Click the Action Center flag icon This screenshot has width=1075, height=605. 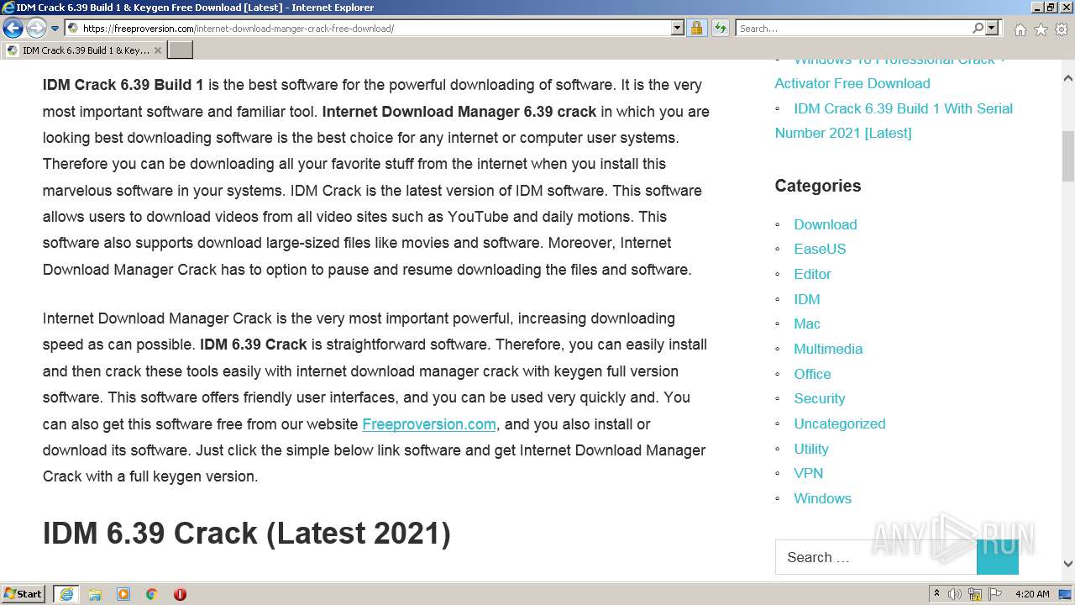995,594
